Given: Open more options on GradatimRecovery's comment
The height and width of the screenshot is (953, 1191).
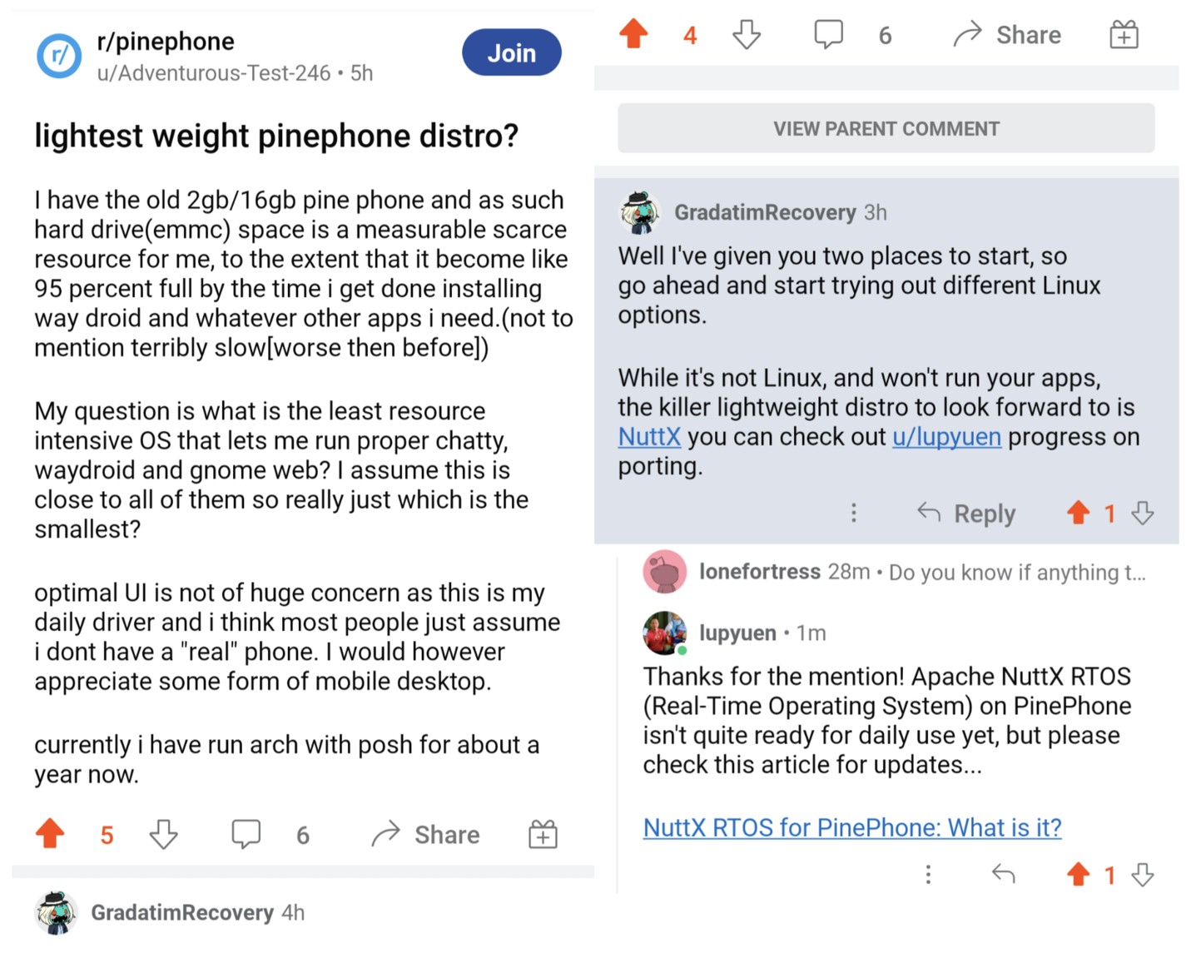Looking at the screenshot, I should (x=853, y=513).
